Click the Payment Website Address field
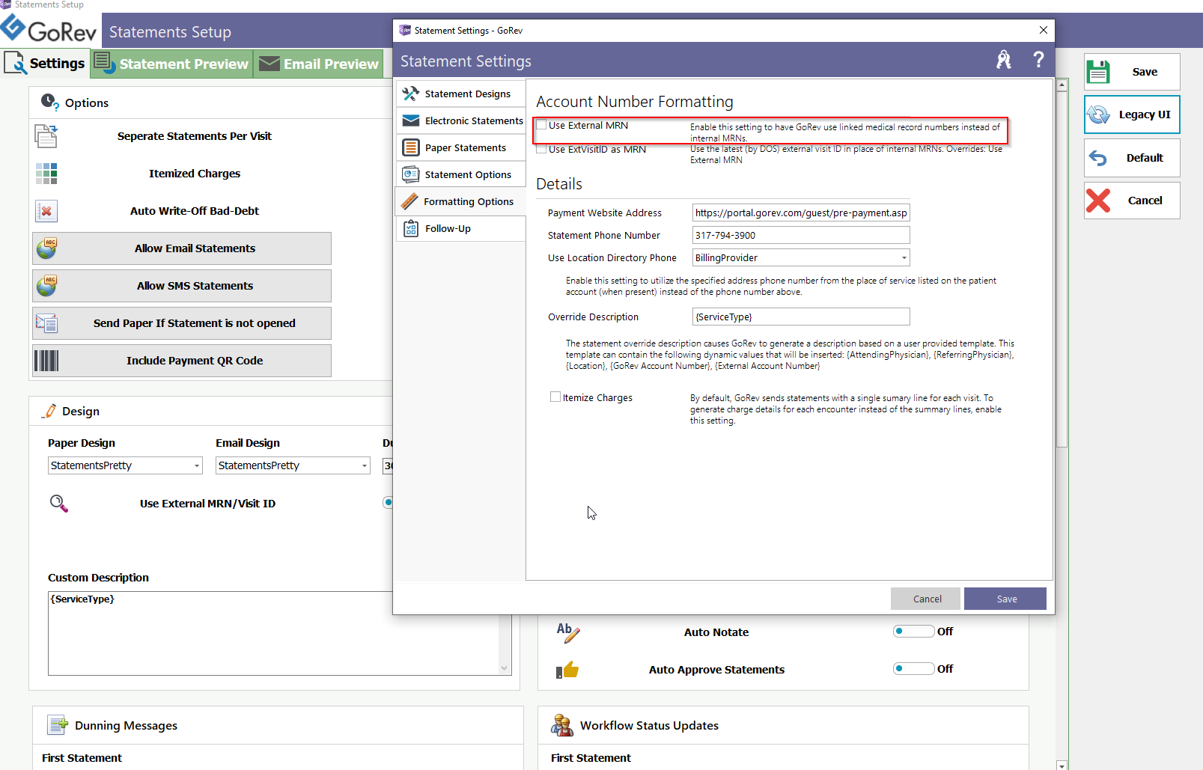The width and height of the screenshot is (1203, 770). 801,213
